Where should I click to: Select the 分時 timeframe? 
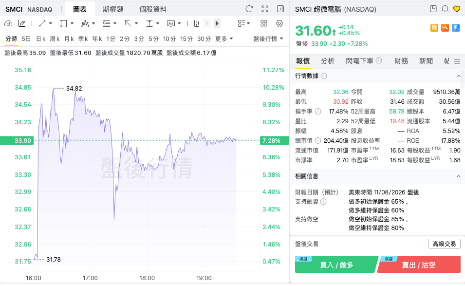point(11,39)
